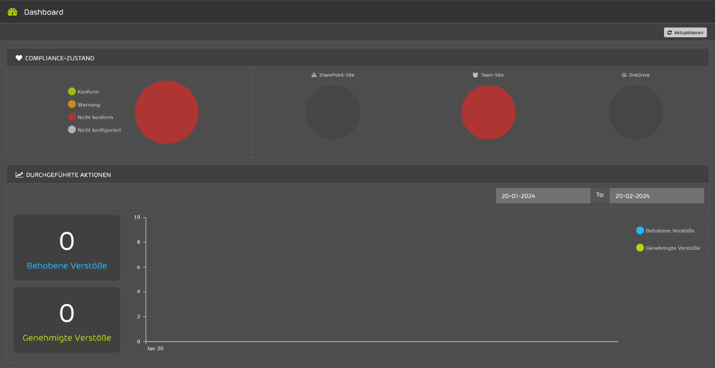Click the y-axis value 2

(x=139, y=316)
